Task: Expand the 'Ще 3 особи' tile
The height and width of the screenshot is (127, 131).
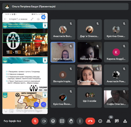Action: coord(89,97)
